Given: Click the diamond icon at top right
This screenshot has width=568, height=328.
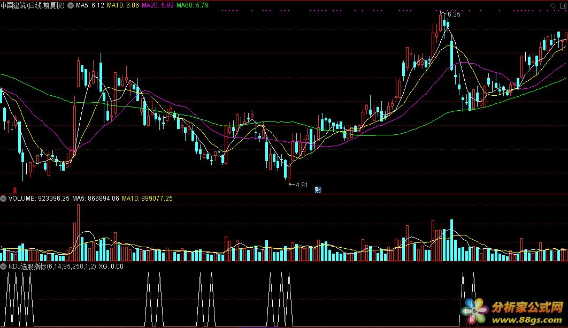Looking at the screenshot, I should pos(553,5).
